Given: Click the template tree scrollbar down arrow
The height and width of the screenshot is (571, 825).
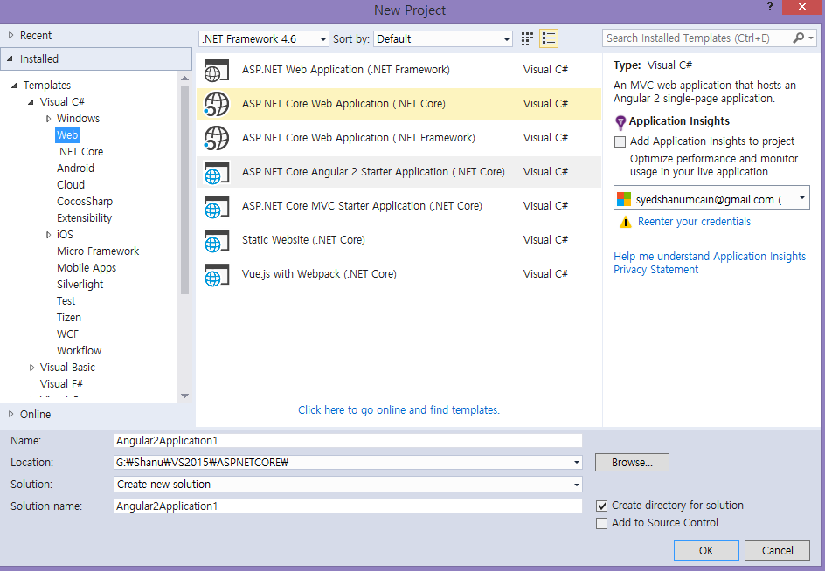Looking at the screenshot, I should tap(184, 396).
